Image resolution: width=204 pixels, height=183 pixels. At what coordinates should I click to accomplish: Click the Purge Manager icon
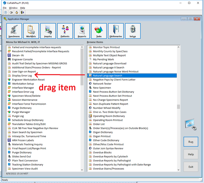[x=9, y=112]
